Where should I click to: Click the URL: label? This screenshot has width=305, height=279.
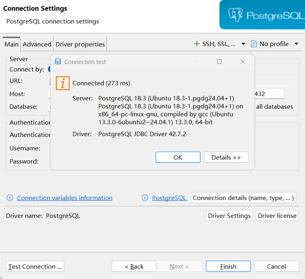pos(16,81)
